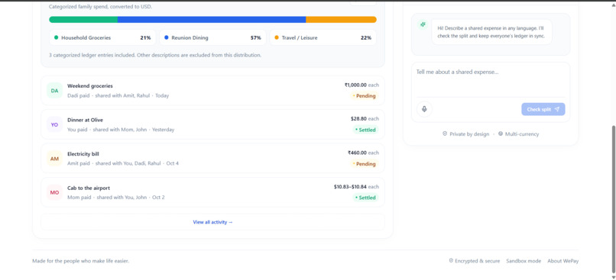616x280 pixels.
Task: Click the Travel / Leisure legend chip
Action: 323,37
